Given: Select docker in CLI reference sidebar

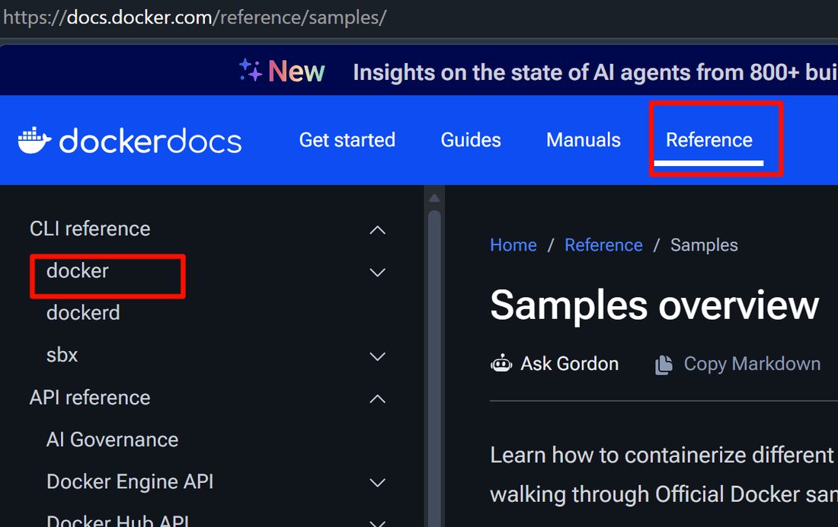Looking at the screenshot, I should pyautogui.click(x=78, y=271).
